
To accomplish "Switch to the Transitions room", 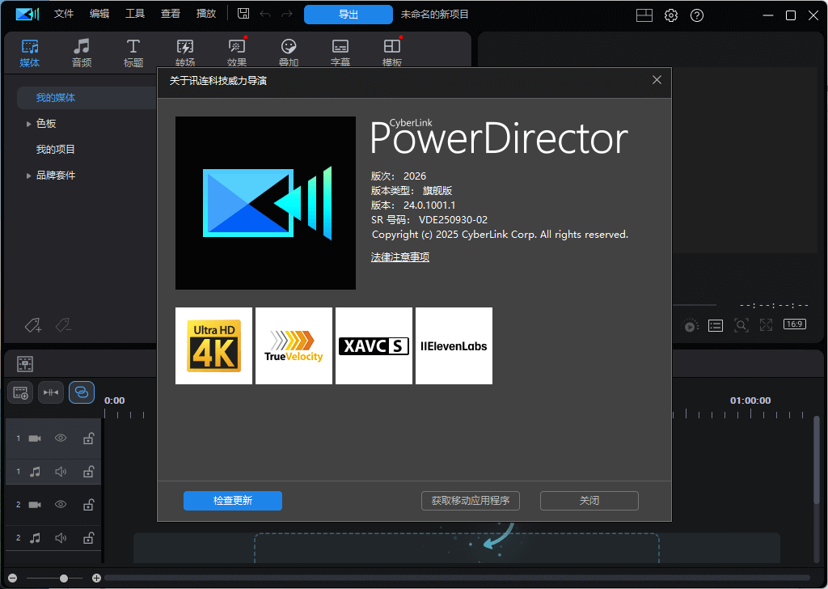I will point(184,53).
